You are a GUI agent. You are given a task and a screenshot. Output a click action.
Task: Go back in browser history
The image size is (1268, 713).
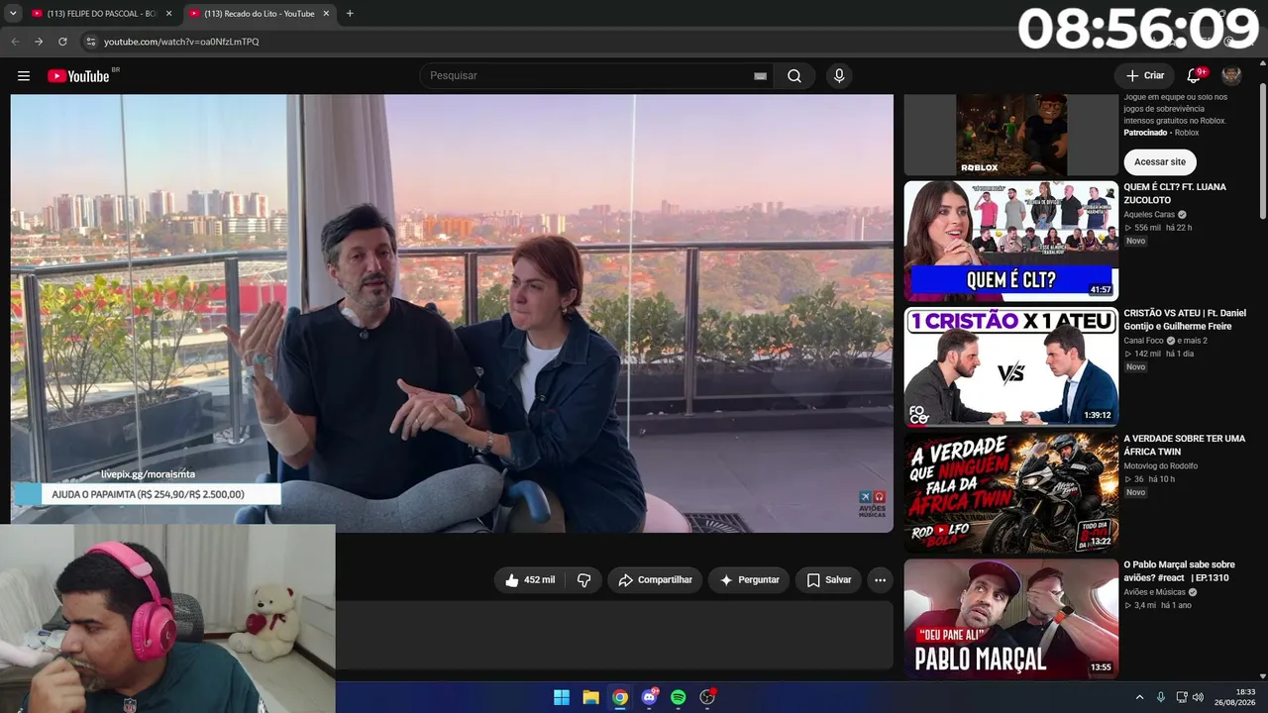[15, 42]
